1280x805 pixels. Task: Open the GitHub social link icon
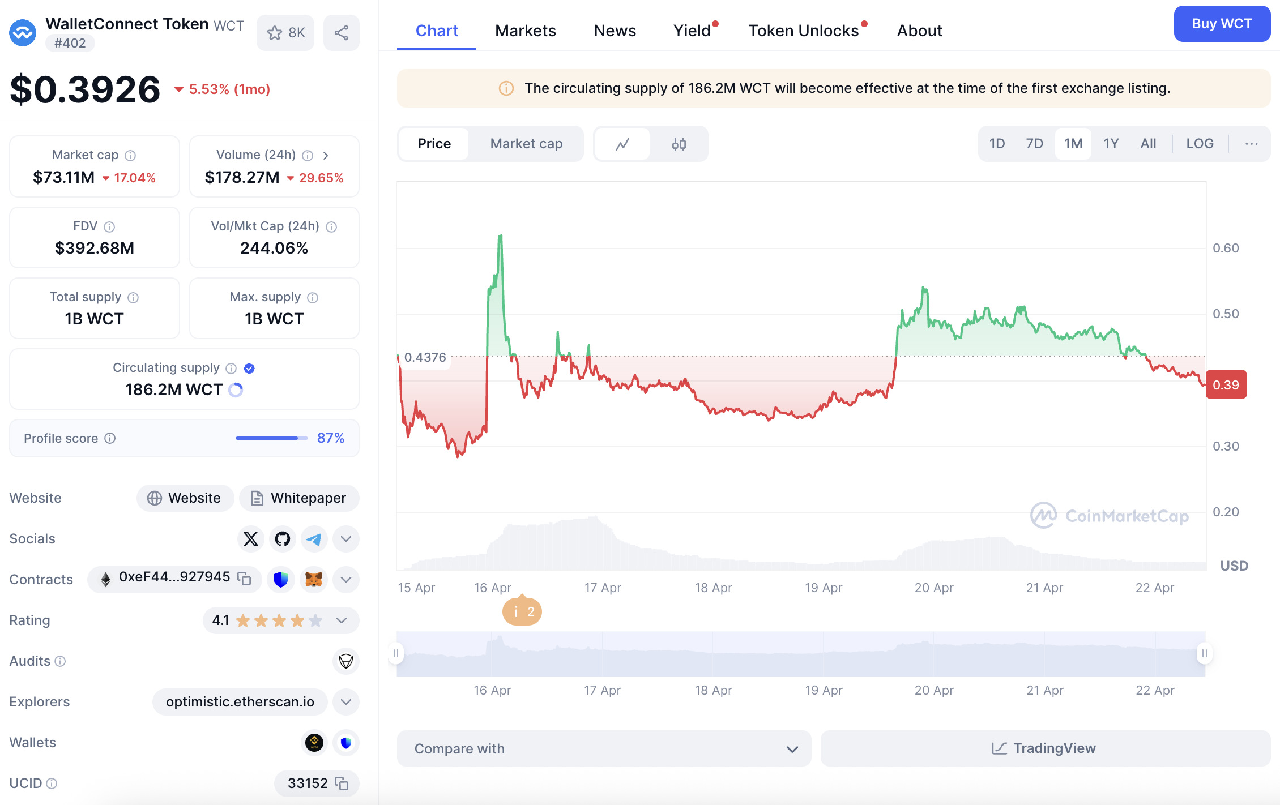(x=282, y=538)
